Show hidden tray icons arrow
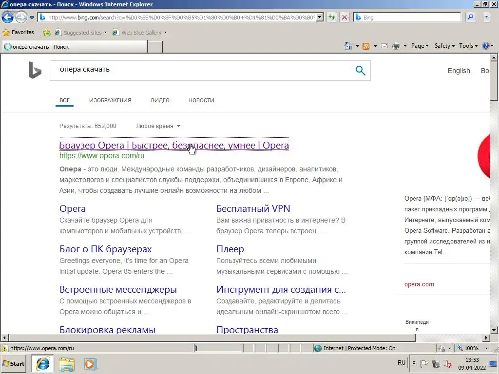Image resolution: width=499 pixels, height=374 pixels. (x=414, y=363)
